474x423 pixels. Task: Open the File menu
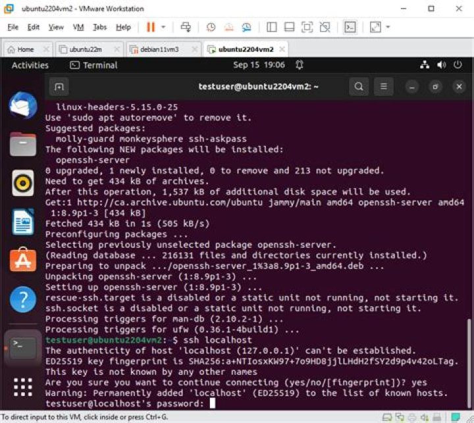coord(13,27)
